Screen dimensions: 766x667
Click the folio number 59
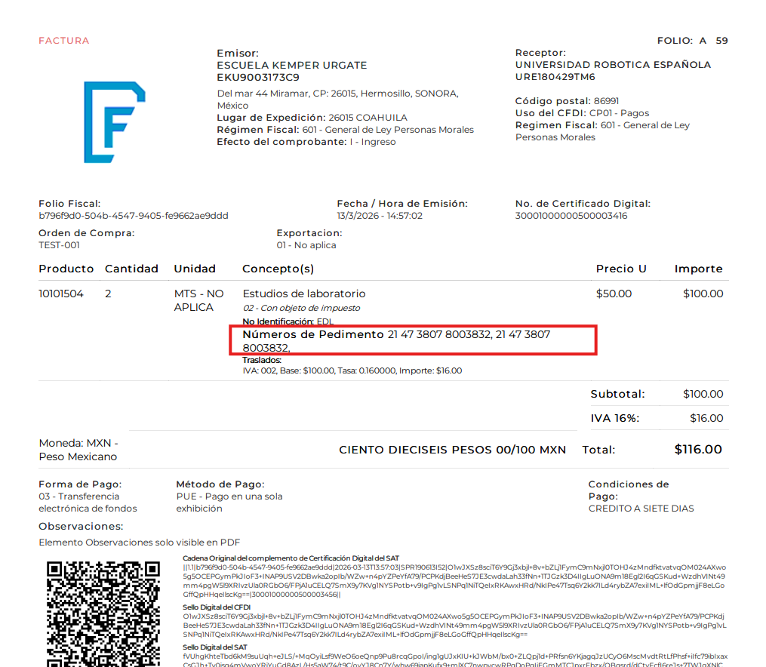[x=721, y=41]
